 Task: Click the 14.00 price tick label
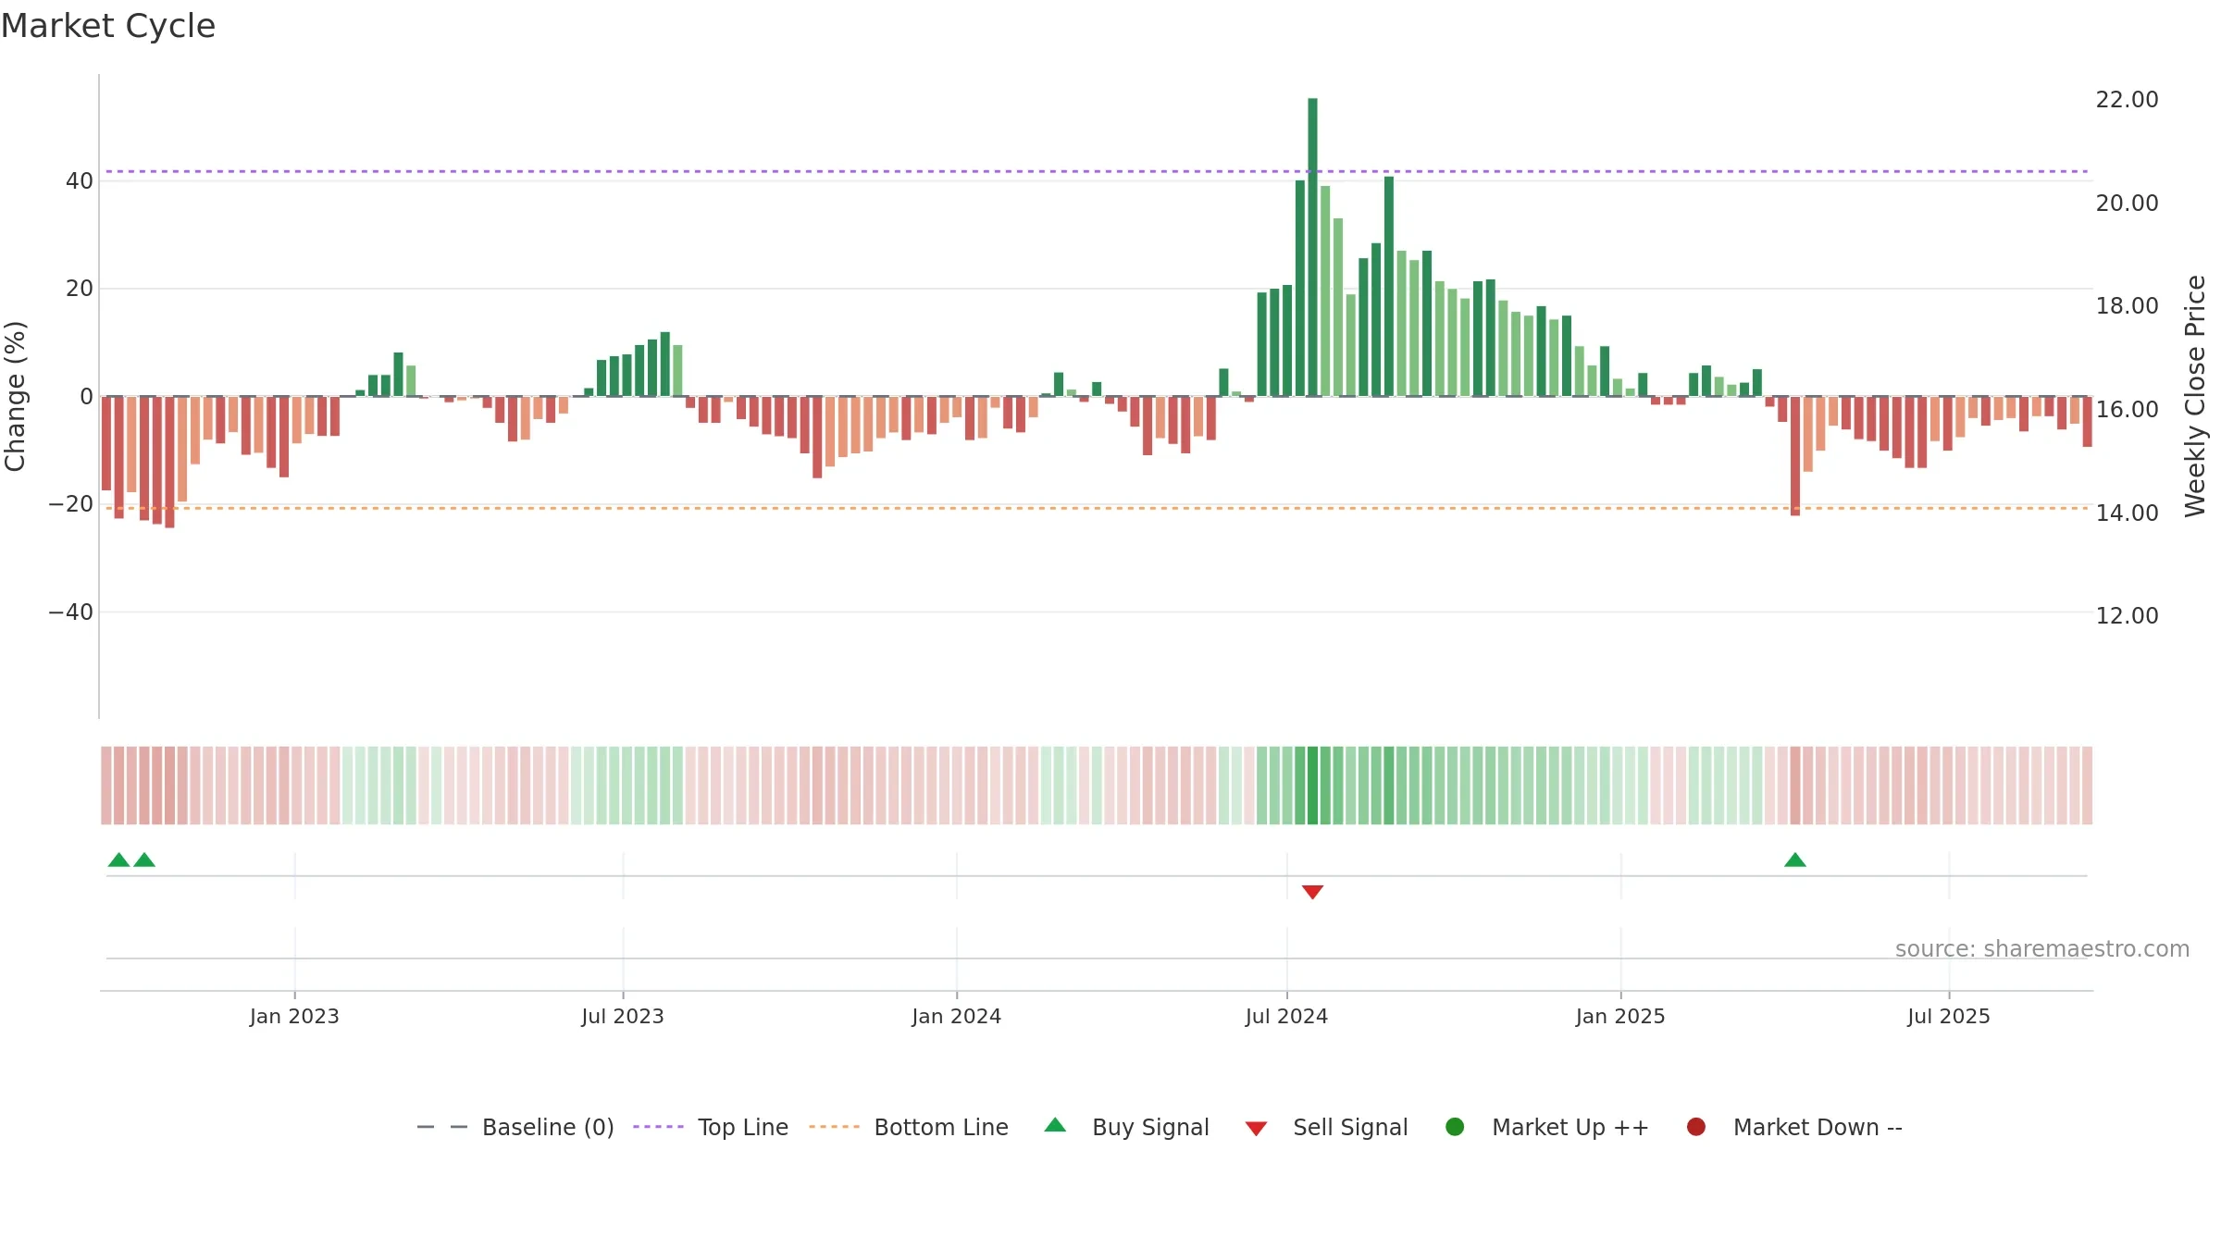click(2127, 513)
